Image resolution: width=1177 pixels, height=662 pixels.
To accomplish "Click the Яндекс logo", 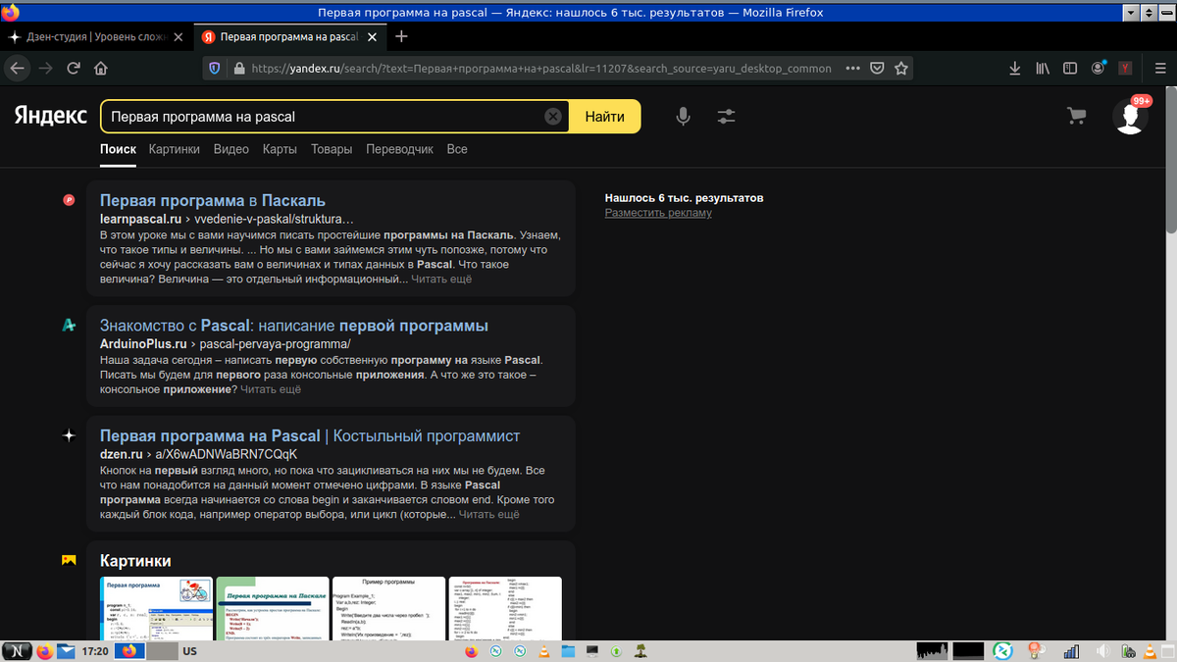I will (x=50, y=116).
